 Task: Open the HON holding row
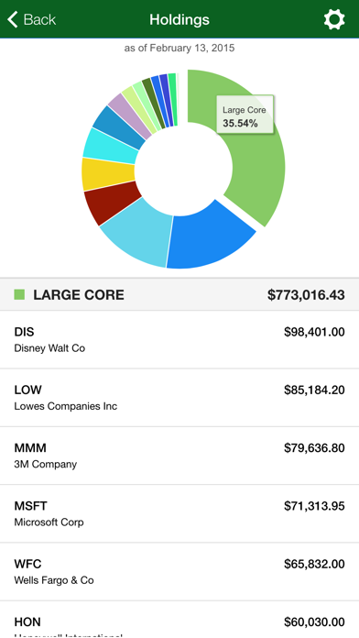179,620
